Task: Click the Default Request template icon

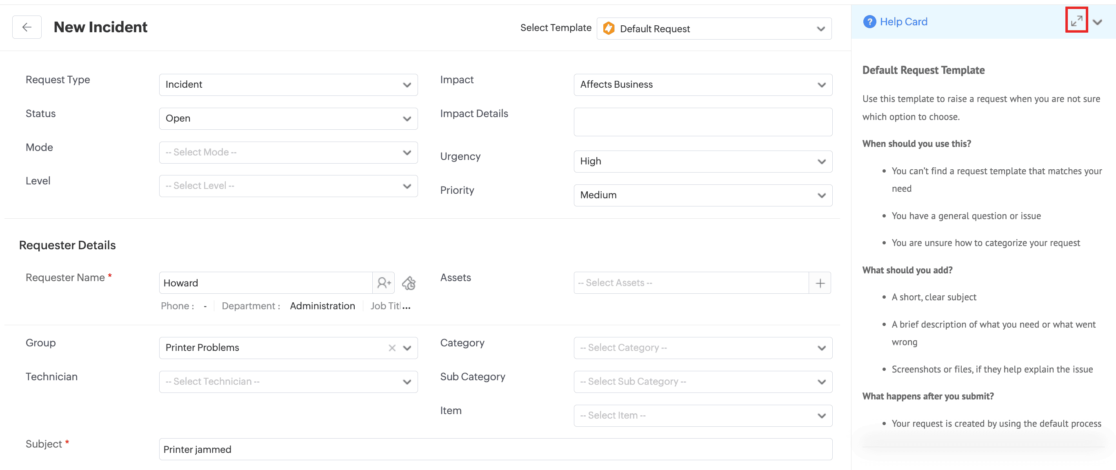Action: coord(609,29)
